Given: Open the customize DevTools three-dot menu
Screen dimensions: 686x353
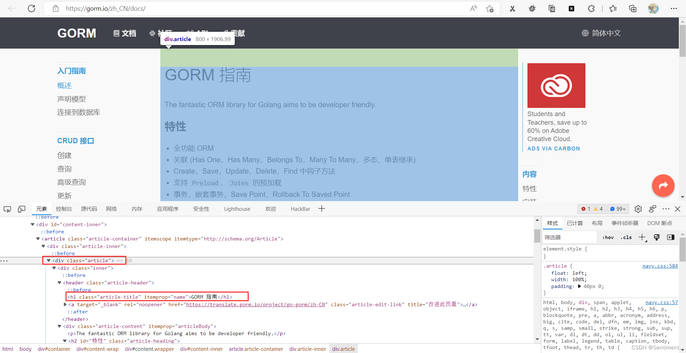Looking at the screenshot, I should [x=666, y=209].
